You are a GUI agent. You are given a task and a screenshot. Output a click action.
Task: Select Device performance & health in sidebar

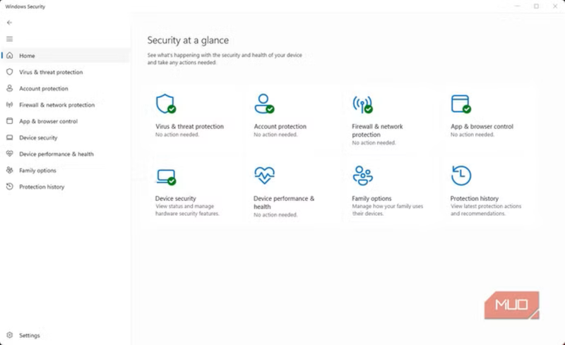[x=66, y=154]
